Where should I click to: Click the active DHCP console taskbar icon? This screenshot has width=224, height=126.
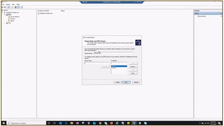tap(134, 123)
